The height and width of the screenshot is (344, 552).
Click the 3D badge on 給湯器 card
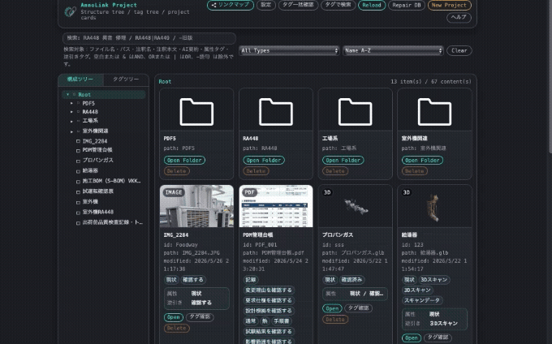click(x=406, y=192)
